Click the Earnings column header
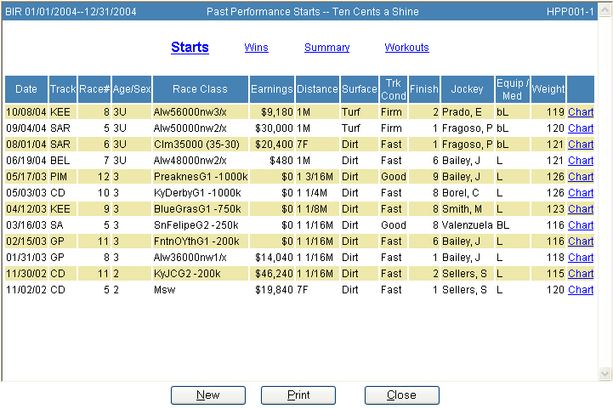The width and height of the screenshot is (613, 409). (x=272, y=89)
